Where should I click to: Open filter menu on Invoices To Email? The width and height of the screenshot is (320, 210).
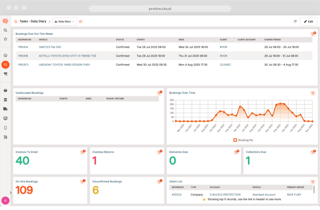pos(82,152)
